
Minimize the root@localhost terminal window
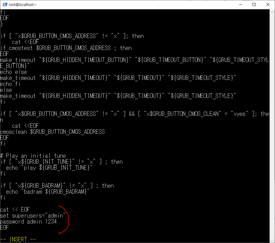(241, 4)
